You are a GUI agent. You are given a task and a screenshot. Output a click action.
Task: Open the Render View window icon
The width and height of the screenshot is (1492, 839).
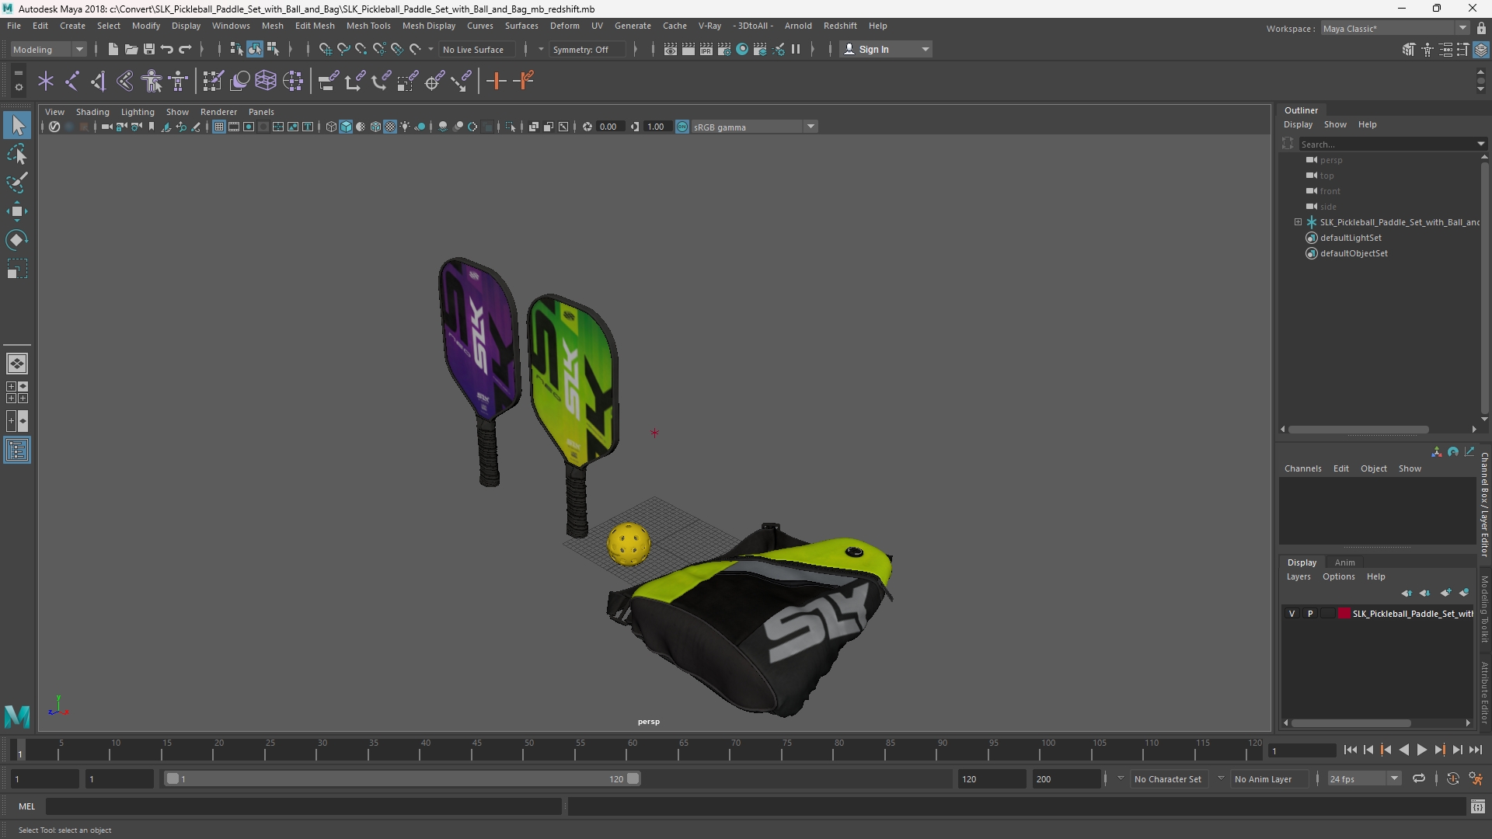tap(671, 49)
